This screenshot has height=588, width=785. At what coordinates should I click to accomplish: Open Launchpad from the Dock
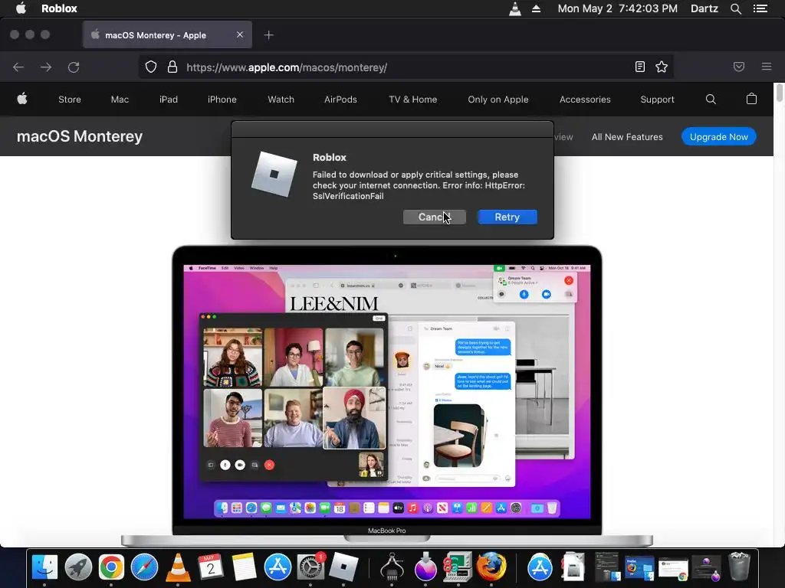pos(77,567)
